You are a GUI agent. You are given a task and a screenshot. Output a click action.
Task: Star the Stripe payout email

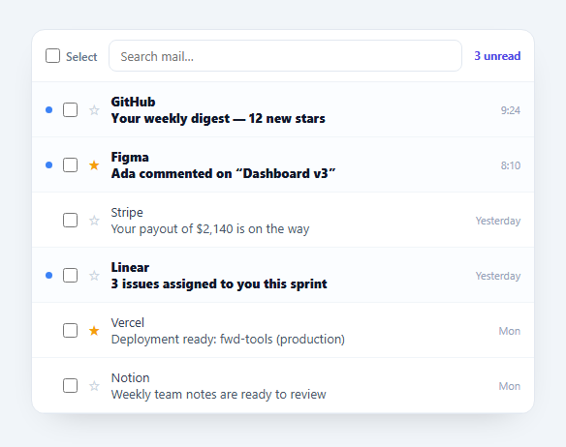coord(94,221)
